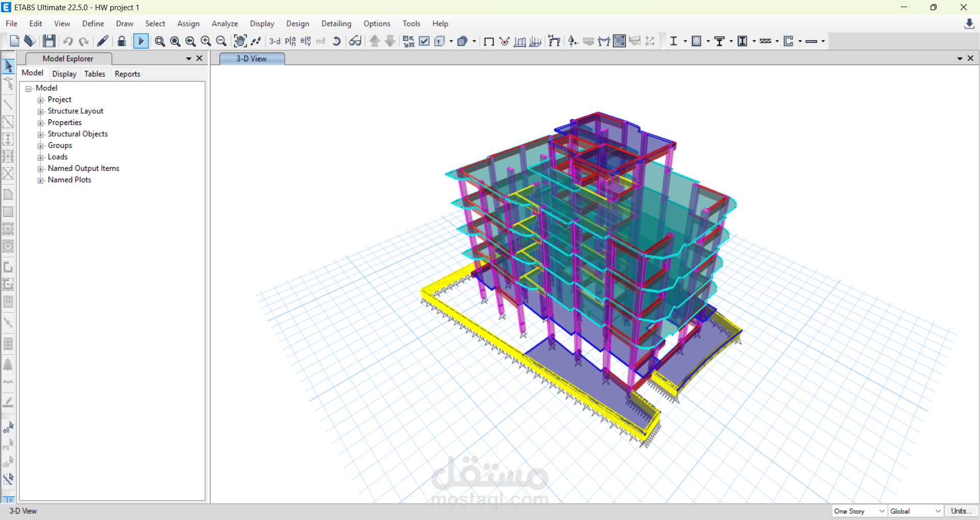Set default 3-d view

[275, 41]
